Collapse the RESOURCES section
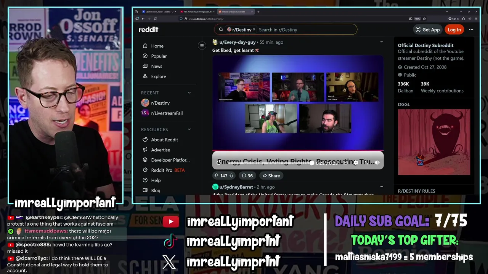The height and width of the screenshot is (274, 488). point(189,130)
